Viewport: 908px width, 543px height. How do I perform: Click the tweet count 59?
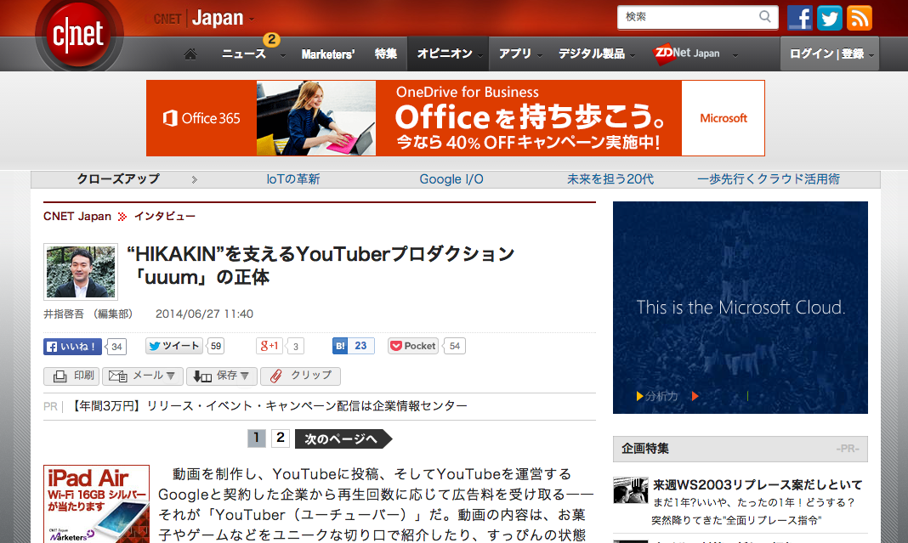[216, 346]
